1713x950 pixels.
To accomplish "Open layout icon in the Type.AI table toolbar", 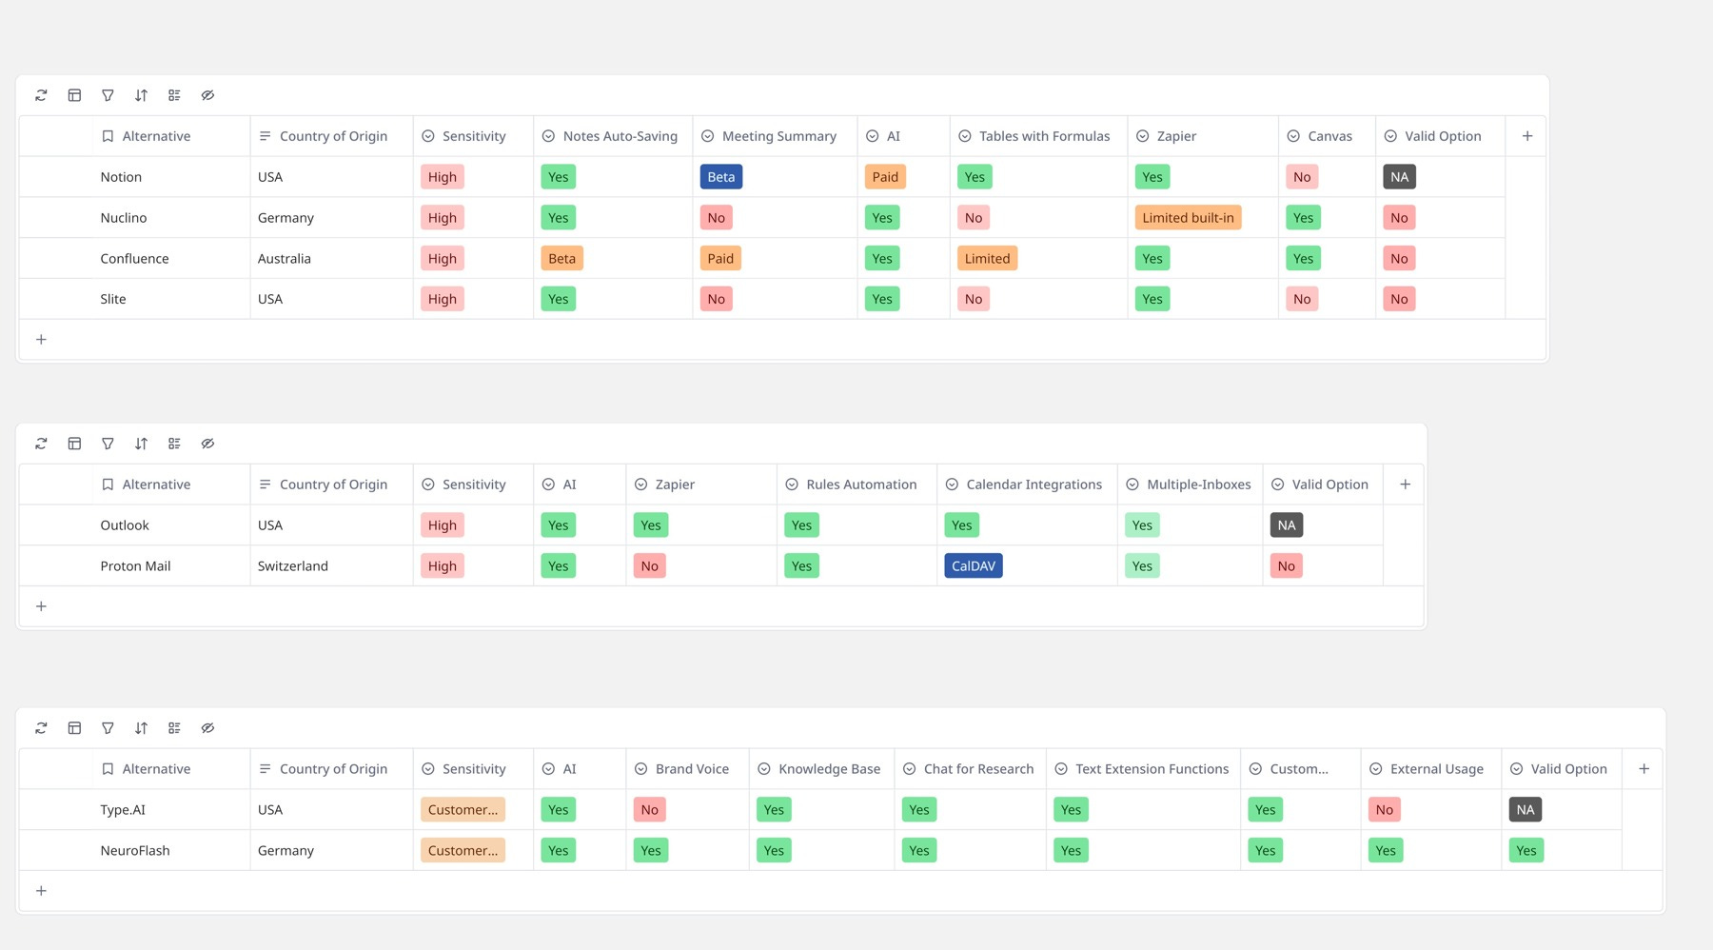I will tap(74, 728).
